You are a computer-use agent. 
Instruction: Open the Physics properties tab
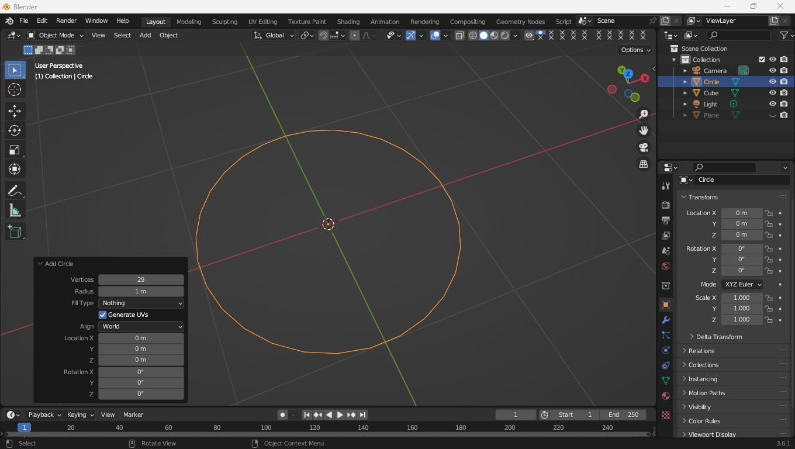pos(665,350)
